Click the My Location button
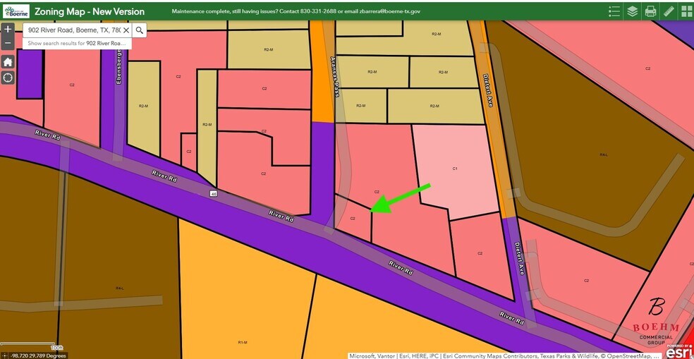The height and width of the screenshot is (359, 694). [x=8, y=77]
